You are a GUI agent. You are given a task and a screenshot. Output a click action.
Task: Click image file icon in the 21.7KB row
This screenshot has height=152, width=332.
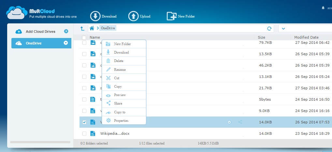tap(93, 88)
